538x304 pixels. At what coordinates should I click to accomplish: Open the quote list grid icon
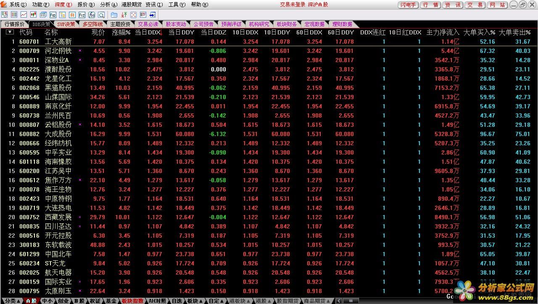coord(14,15)
